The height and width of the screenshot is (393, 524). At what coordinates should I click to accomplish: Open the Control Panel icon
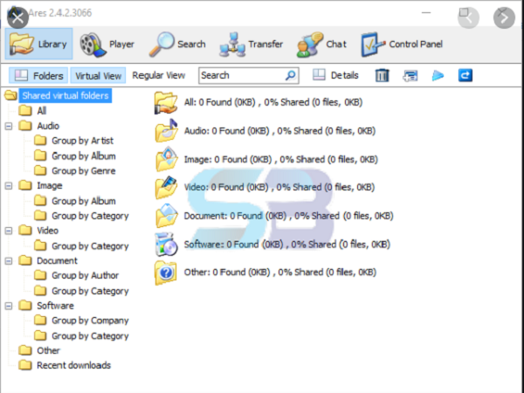(373, 45)
